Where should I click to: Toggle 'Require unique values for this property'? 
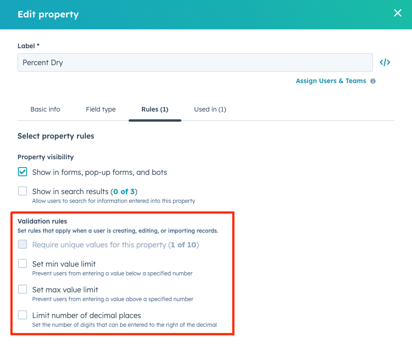point(23,244)
